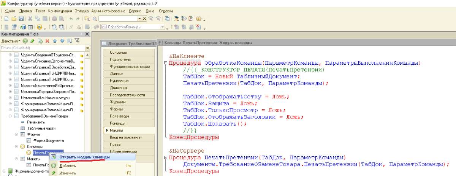Close the Configuration panel with X
456x176 pixels.
pyautogui.click(x=87, y=34)
